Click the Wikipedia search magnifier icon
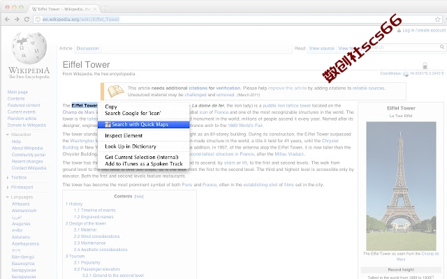This screenshot has height=279, width=447. click(442, 47)
